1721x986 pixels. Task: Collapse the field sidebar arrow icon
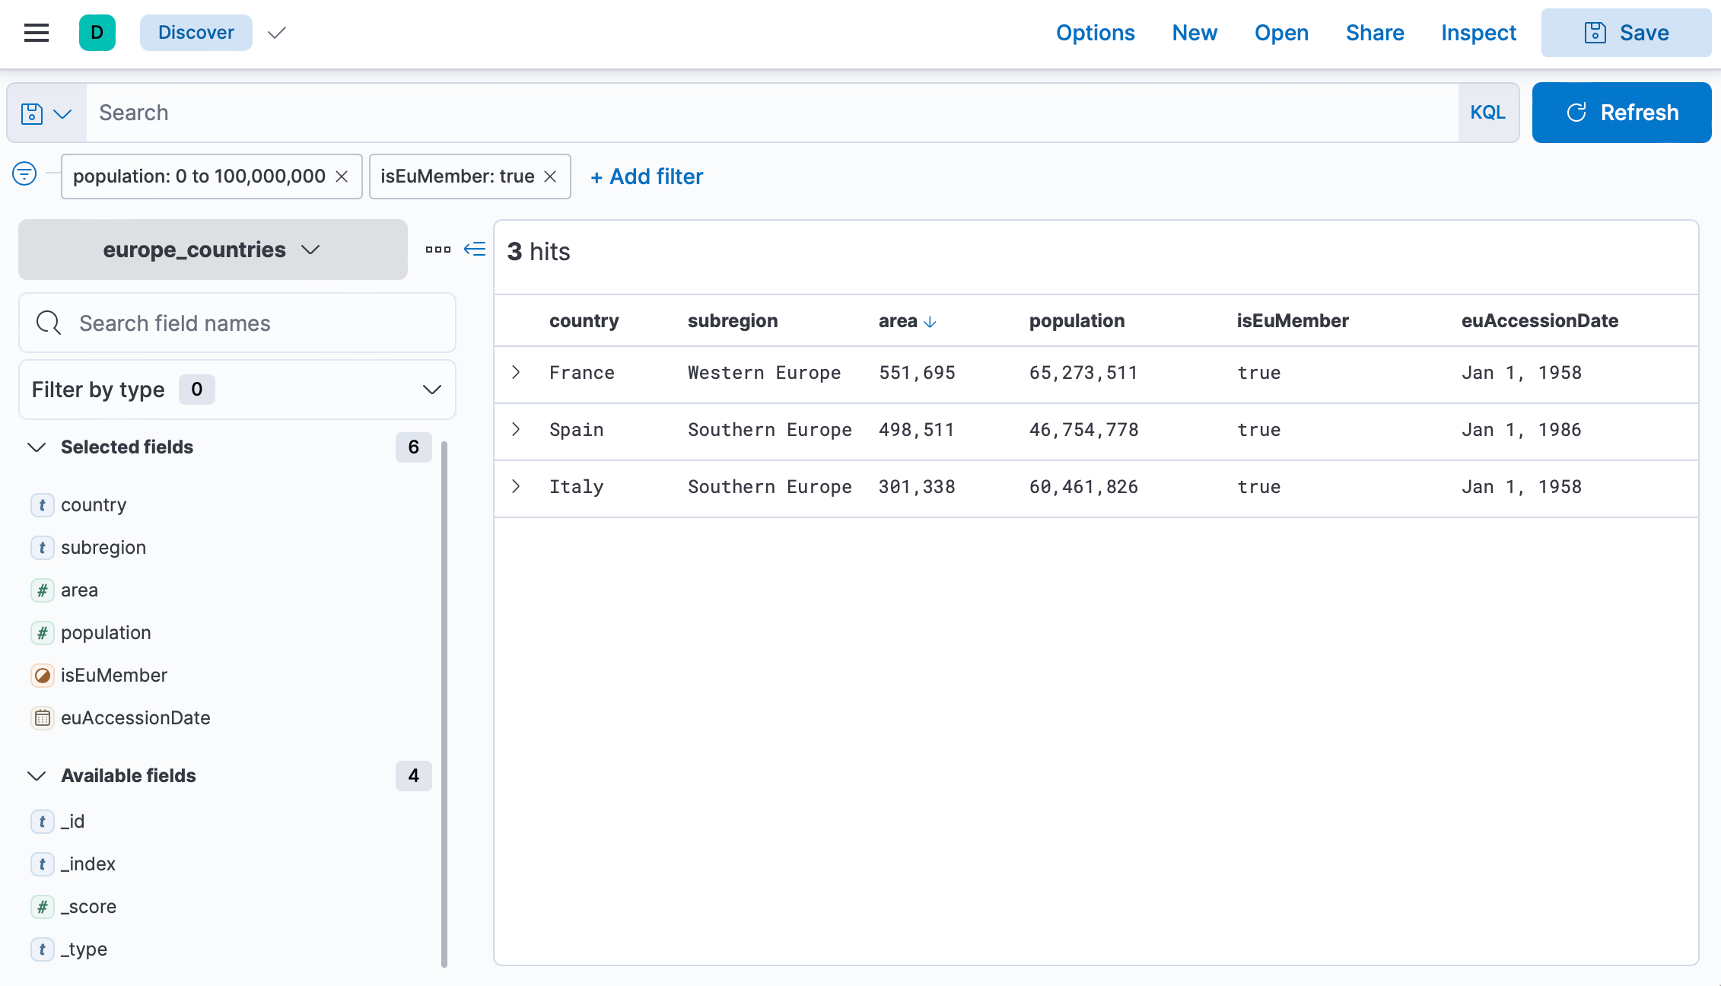tap(475, 249)
